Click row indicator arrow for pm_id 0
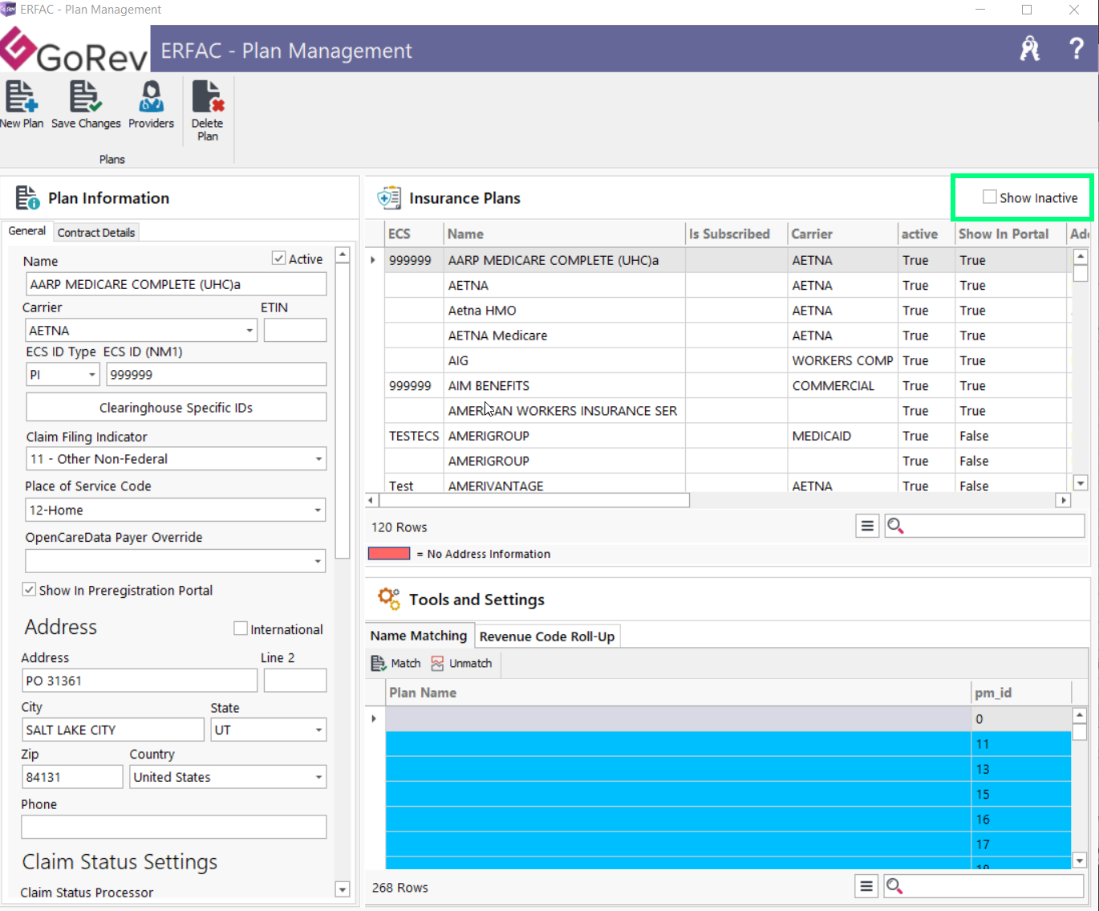 tap(374, 718)
